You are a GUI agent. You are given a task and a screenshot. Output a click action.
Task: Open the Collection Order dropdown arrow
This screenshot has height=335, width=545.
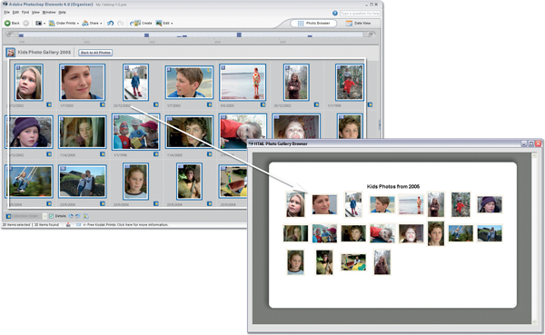(45, 216)
